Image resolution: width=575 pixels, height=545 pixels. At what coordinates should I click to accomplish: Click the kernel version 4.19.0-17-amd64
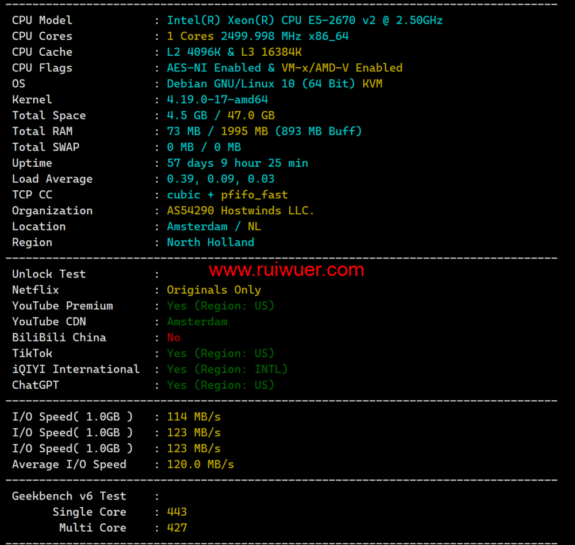[x=217, y=100]
